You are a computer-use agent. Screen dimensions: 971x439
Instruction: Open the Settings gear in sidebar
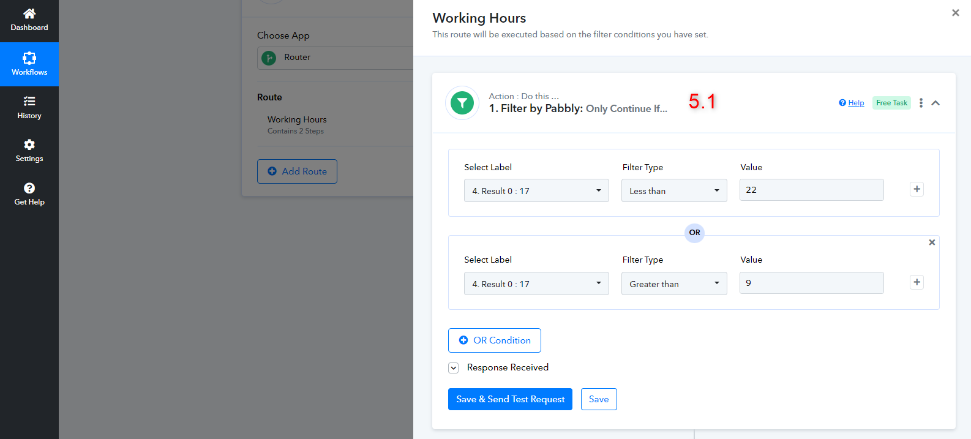tap(29, 144)
